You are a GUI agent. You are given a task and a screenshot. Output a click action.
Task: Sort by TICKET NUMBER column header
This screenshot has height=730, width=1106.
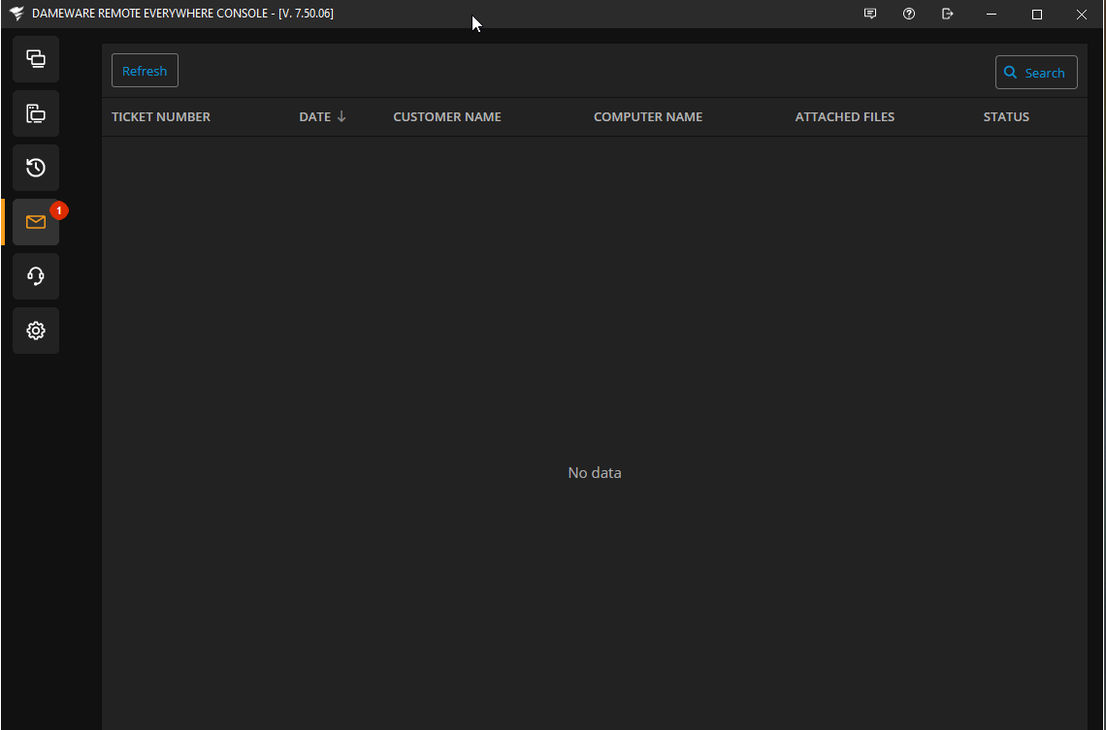161,117
